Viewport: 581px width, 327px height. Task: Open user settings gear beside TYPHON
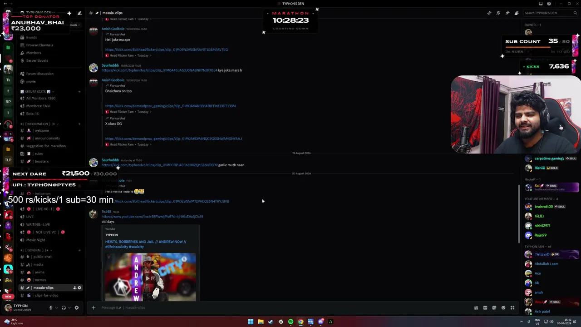coord(77,307)
